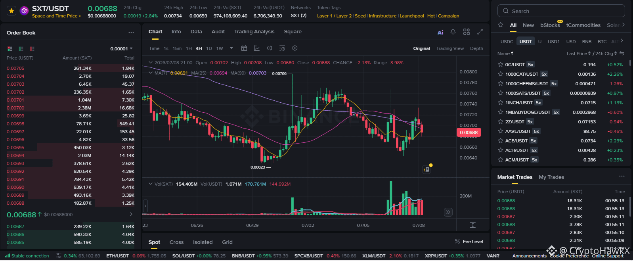Click the ETH/USDT ticker in bottom bar
The image size is (633, 261).
[x=136, y=256]
